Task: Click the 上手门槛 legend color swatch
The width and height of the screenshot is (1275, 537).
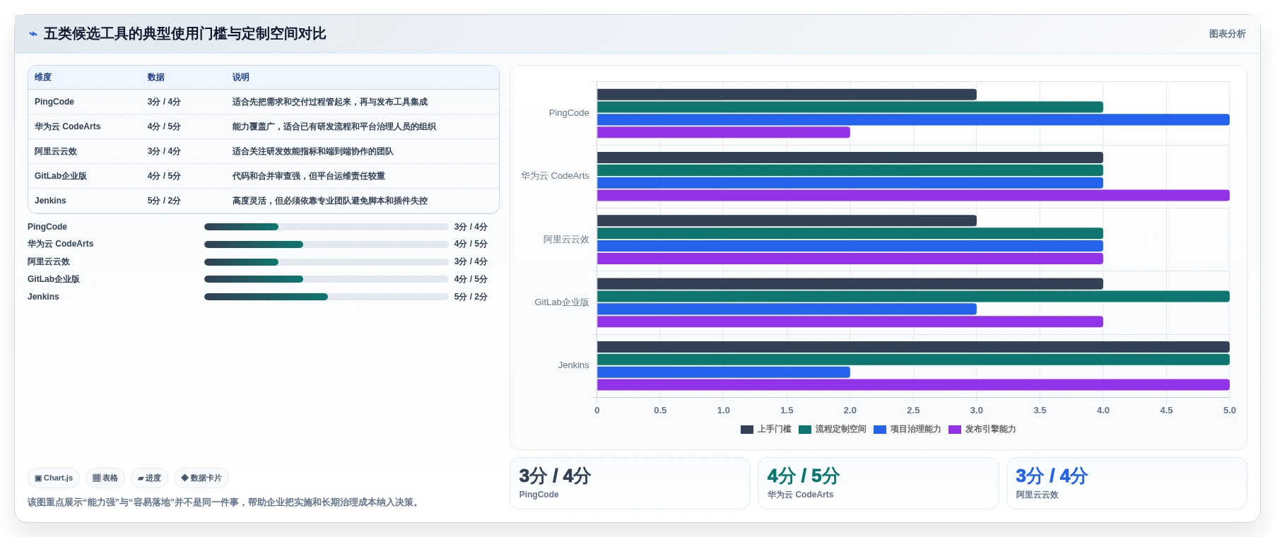Action: [x=747, y=430]
